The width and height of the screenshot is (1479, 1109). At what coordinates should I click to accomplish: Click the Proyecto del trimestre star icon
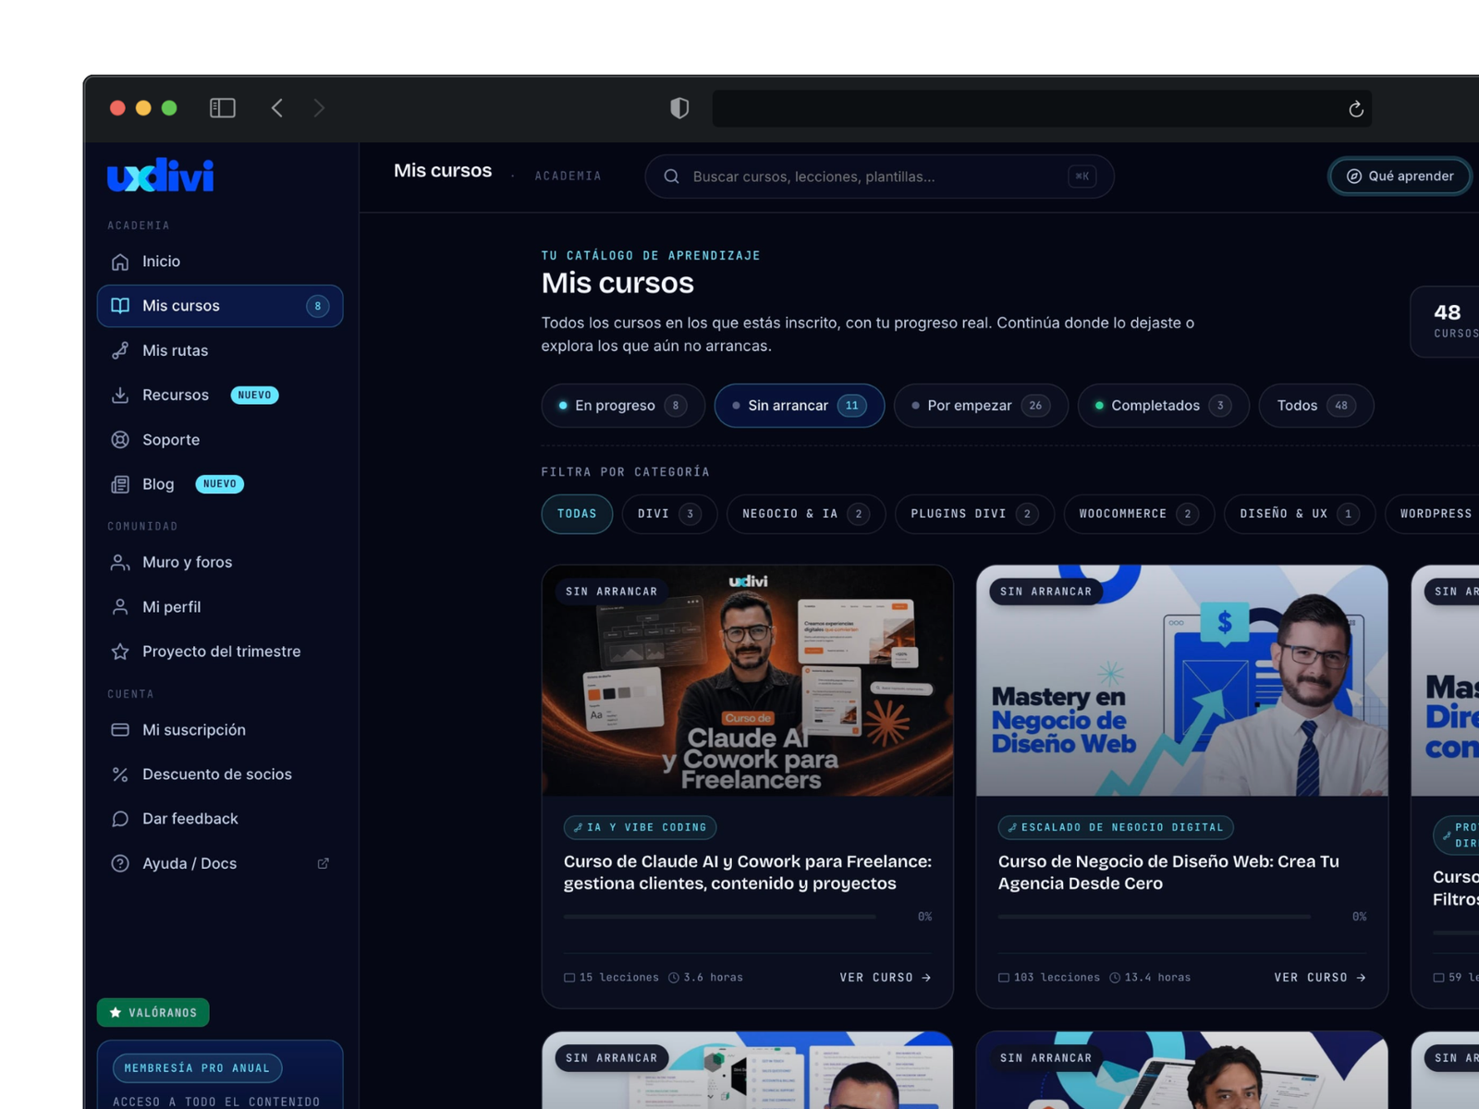pos(120,652)
